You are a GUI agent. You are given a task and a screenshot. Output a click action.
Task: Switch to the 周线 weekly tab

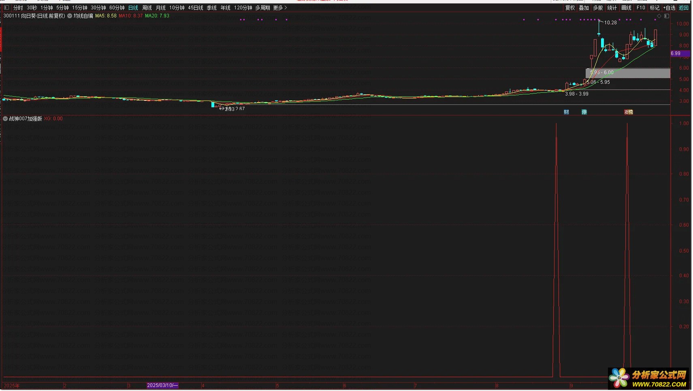pos(147,8)
